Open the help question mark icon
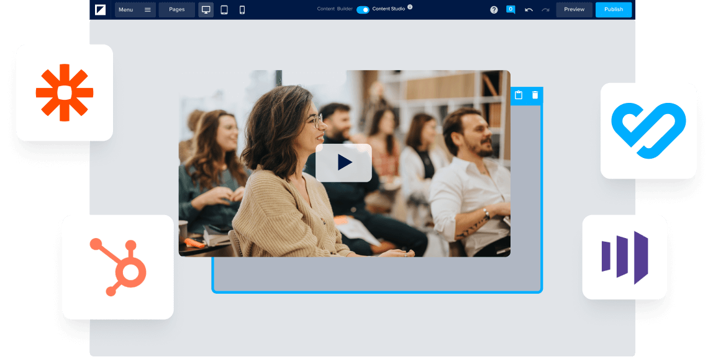Image resolution: width=713 pixels, height=357 pixels. coord(494,10)
